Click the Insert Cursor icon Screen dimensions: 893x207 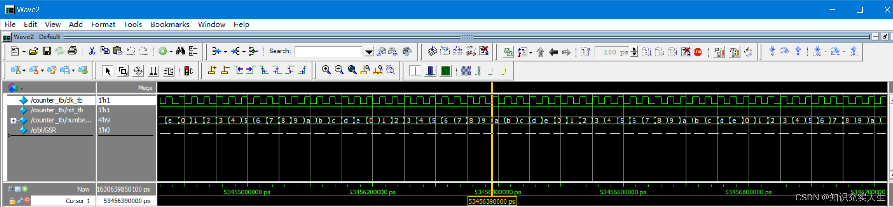point(212,70)
